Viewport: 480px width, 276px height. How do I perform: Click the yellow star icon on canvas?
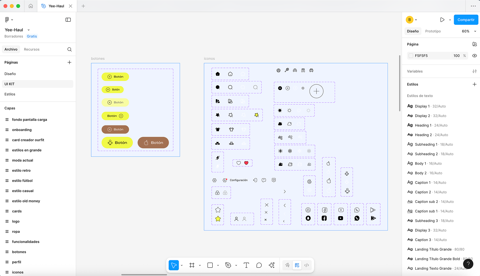click(x=218, y=219)
